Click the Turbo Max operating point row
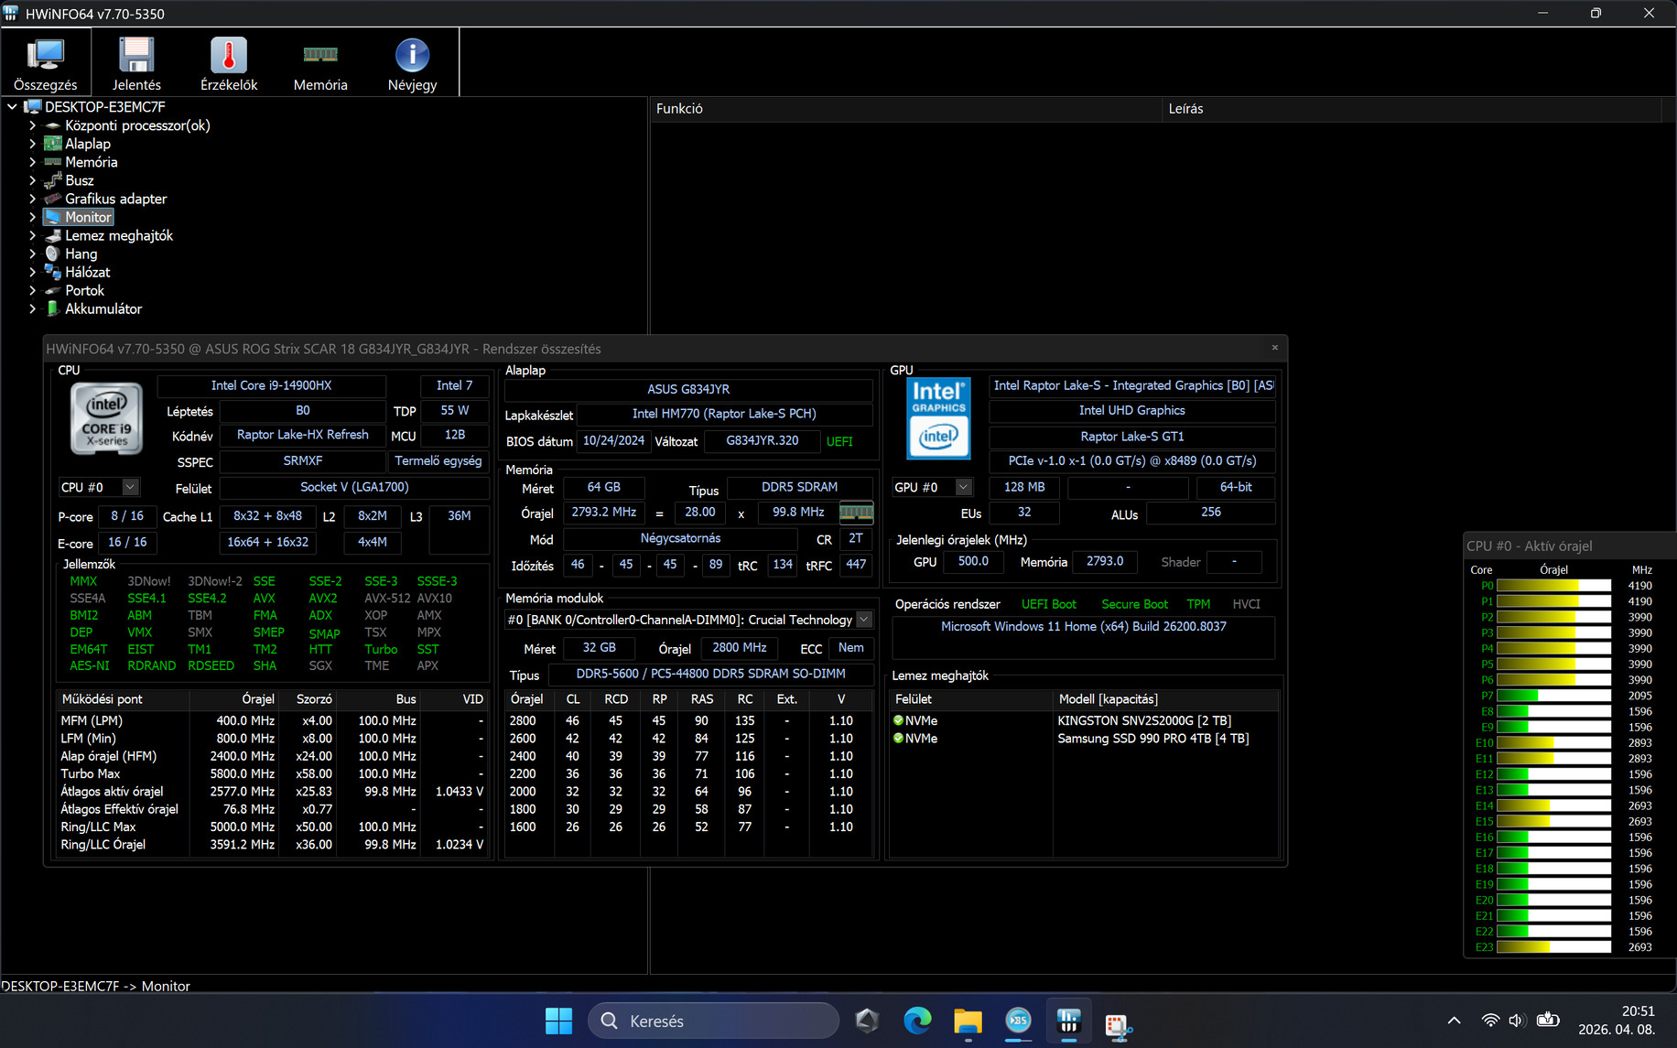Viewport: 1677px width, 1048px height. coord(272,773)
